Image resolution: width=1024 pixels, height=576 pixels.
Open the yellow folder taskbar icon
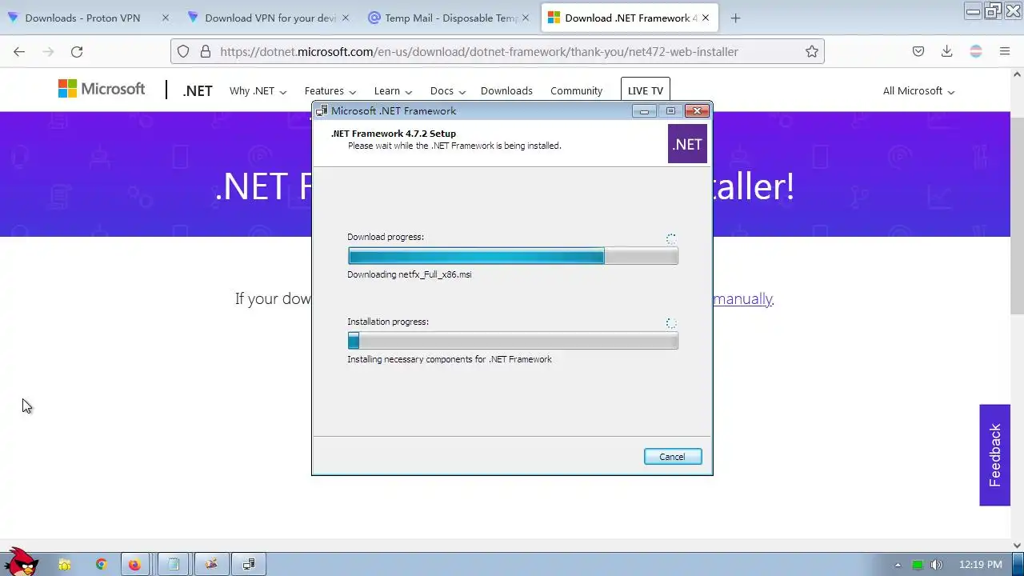[64, 564]
